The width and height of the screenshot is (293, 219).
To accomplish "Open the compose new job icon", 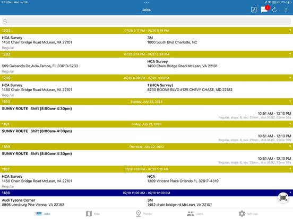I will pyautogui.click(x=254, y=10).
